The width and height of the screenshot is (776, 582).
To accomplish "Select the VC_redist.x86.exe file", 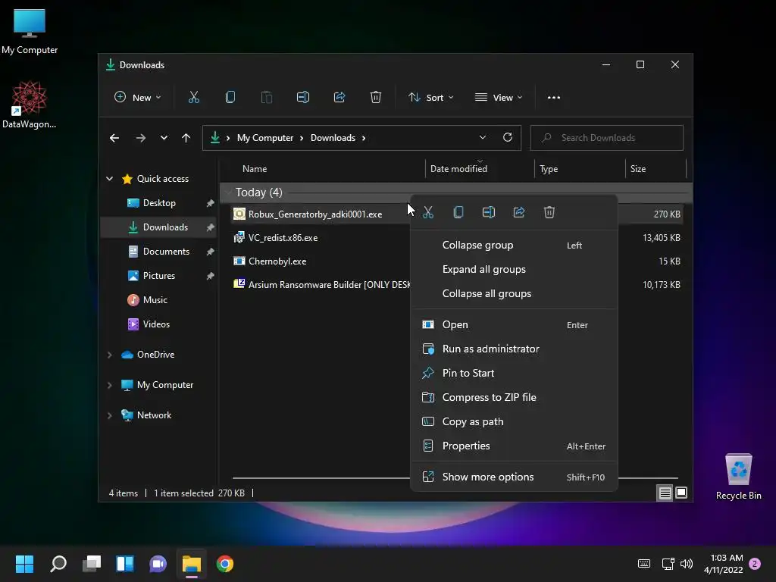I will click(x=283, y=238).
